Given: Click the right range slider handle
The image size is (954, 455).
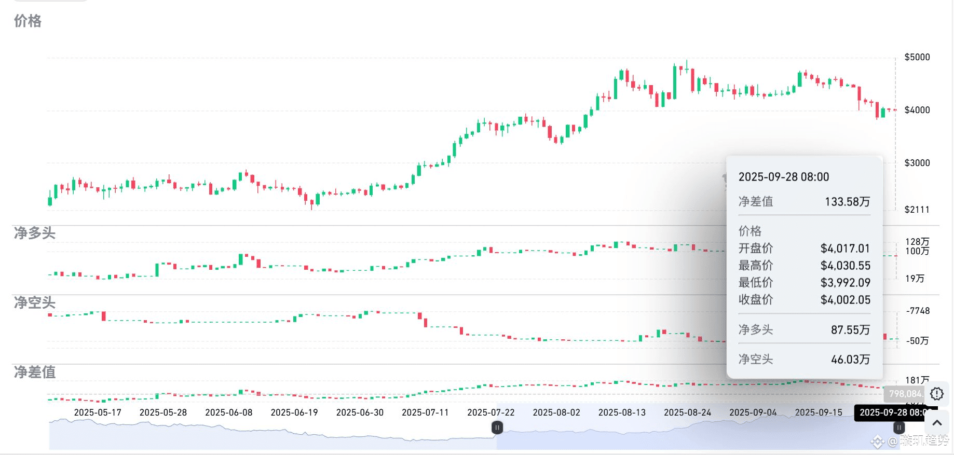Looking at the screenshot, I should point(899,428).
